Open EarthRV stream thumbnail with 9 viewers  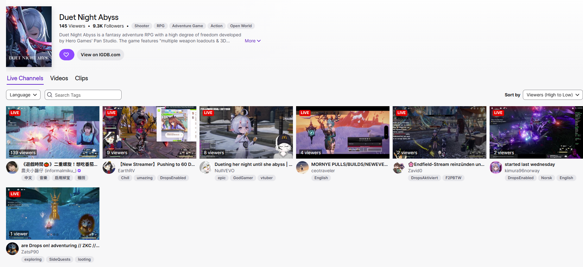149,132
